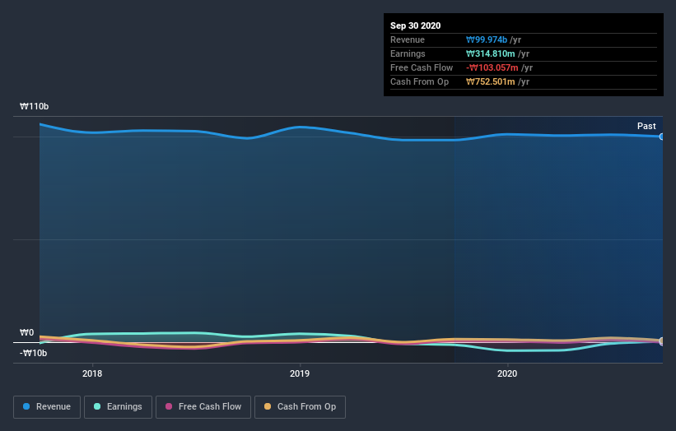Click the 2019 x-axis label
676x431 pixels.
(x=300, y=373)
